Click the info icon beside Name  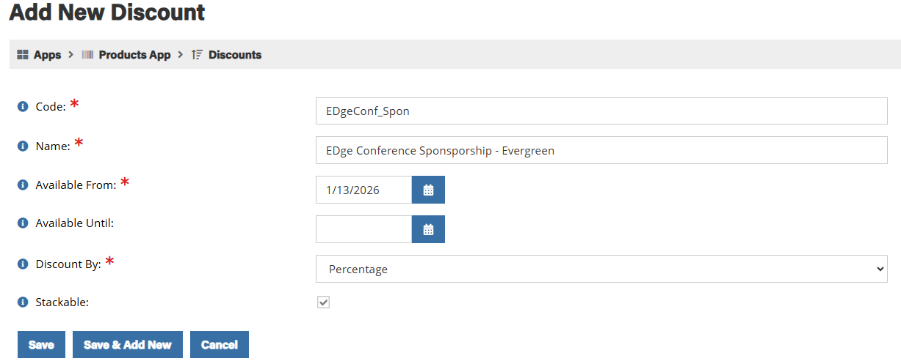pyautogui.click(x=22, y=146)
